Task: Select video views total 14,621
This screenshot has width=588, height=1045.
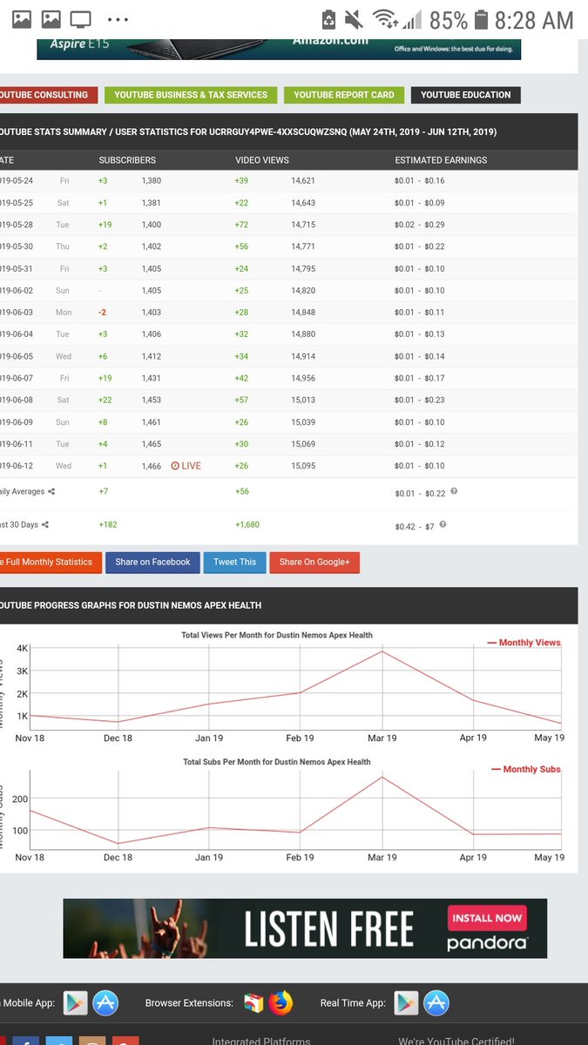Action: (x=303, y=180)
